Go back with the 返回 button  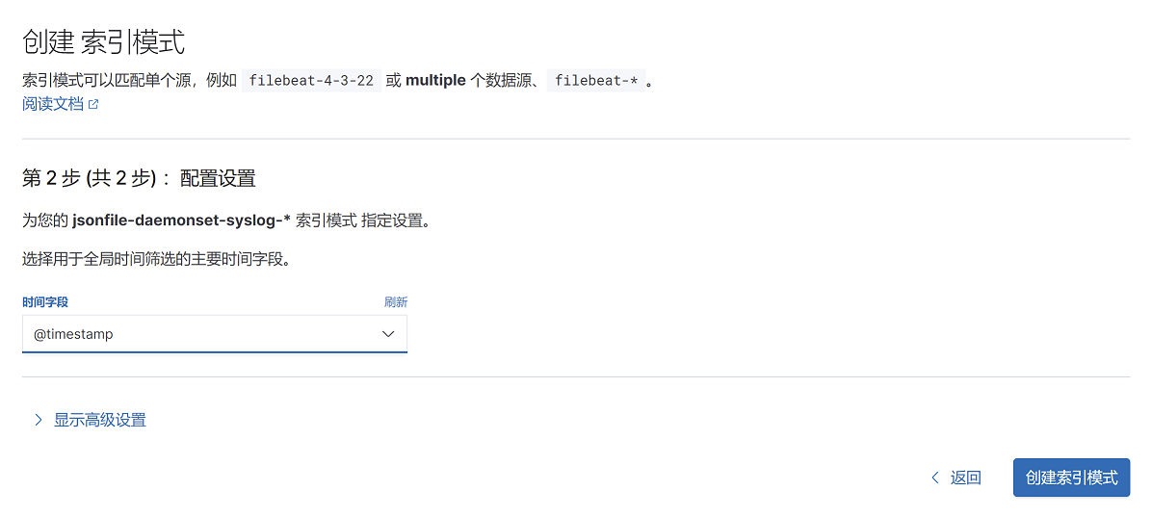point(956,478)
